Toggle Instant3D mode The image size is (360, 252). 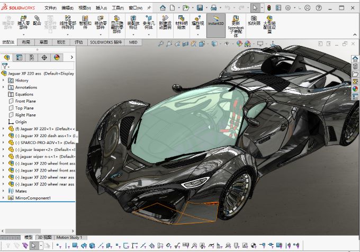click(x=216, y=25)
